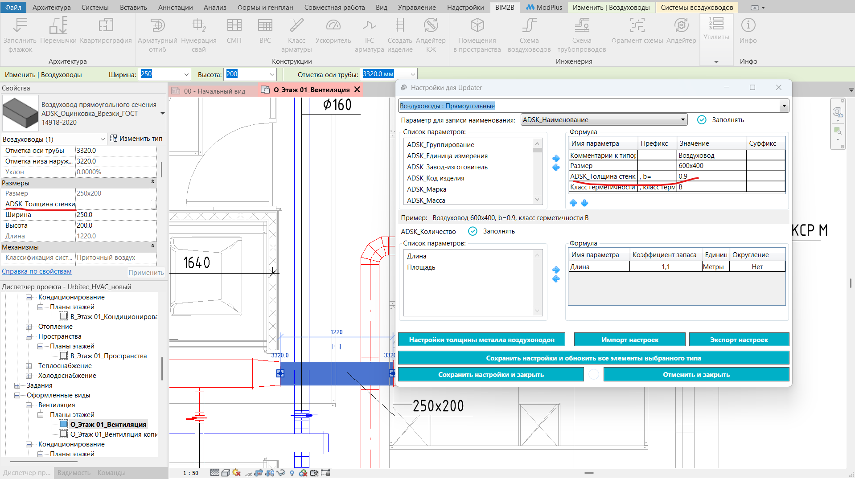Screen dimensions: 855x479
Task: Switch to 00 - Начальный вид view tab
Action: (214, 90)
